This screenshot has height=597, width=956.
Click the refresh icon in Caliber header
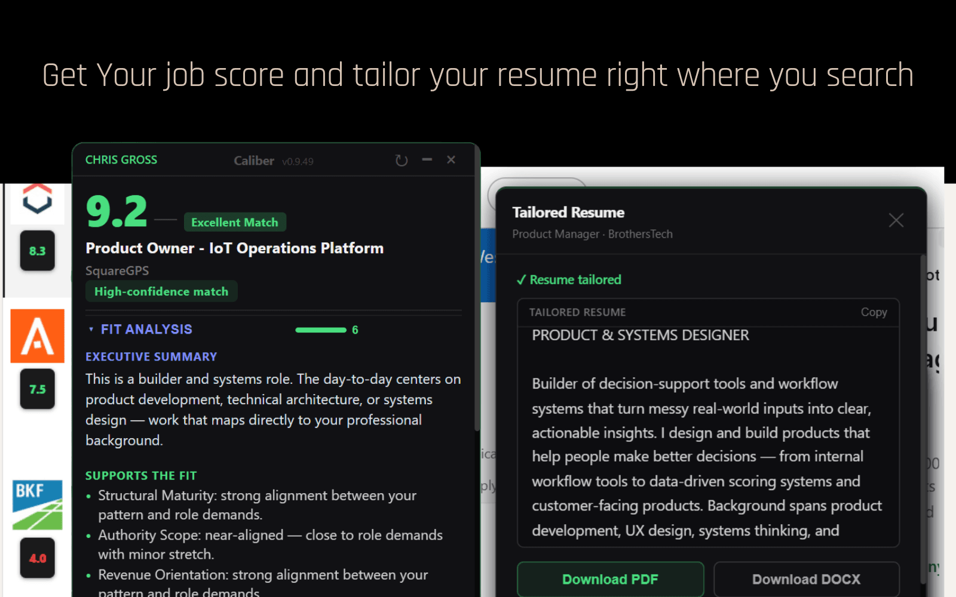(x=402, y=160)
